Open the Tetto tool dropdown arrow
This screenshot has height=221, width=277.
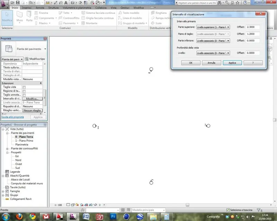pyautogui.click(x=72, y=13)
